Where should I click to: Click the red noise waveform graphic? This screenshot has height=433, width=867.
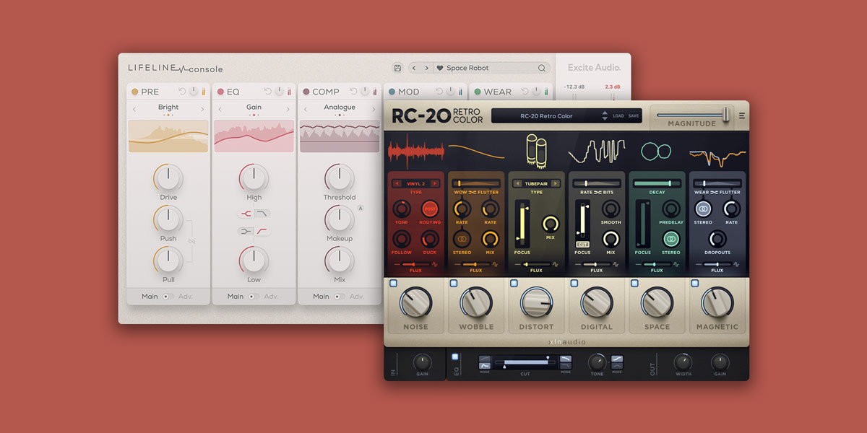click(416, 151)
